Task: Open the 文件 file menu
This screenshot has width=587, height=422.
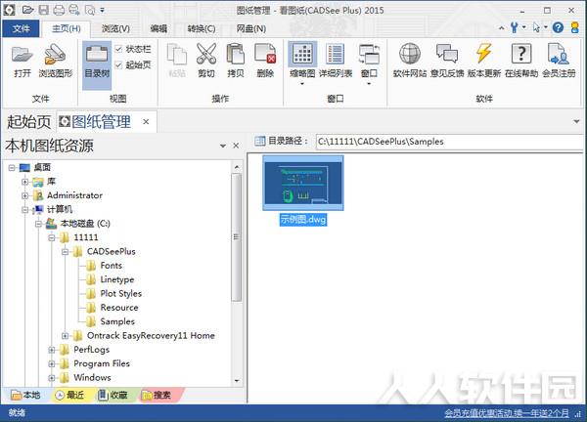Action: click(x=21, y=28)
